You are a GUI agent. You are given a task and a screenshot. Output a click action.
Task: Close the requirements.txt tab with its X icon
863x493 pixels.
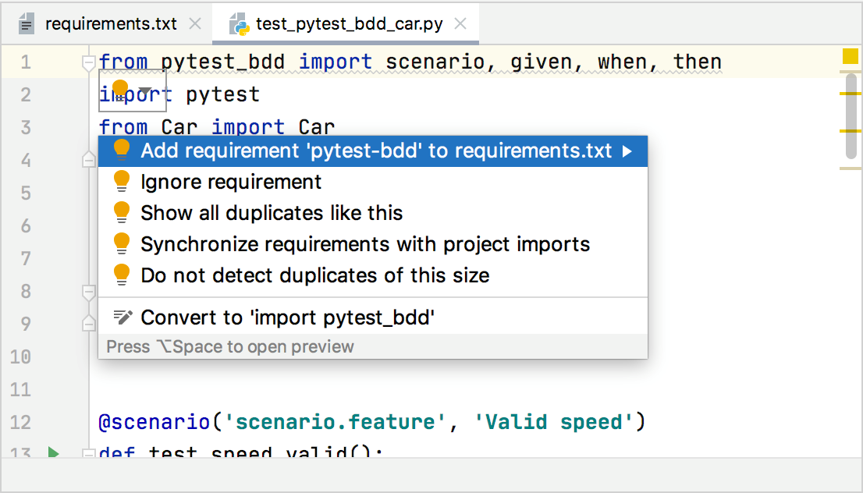pos(194,23)
